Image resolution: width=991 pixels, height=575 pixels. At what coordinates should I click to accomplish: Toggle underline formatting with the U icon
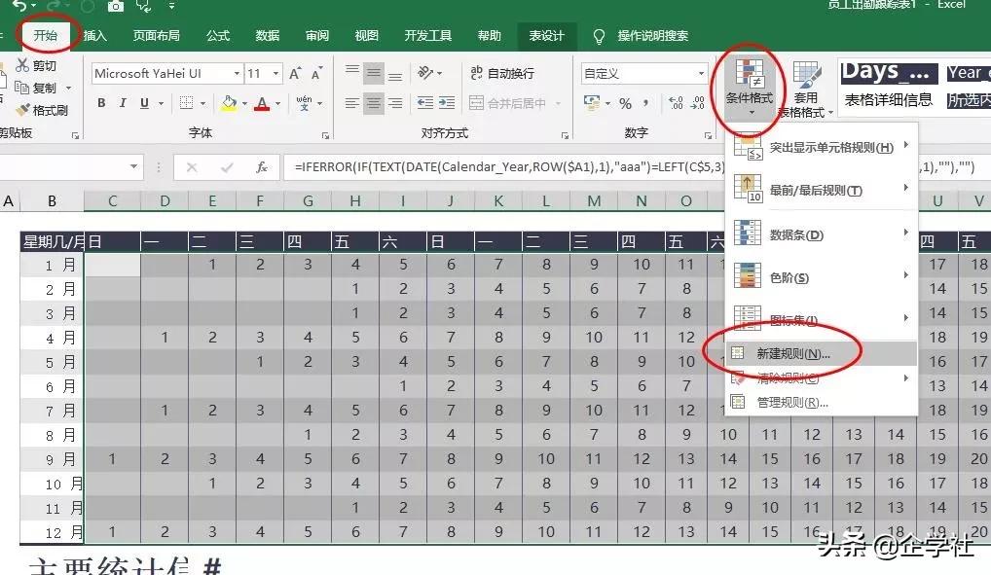145,103
